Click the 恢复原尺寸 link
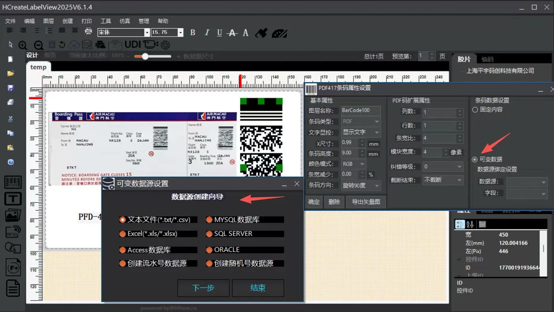 (198, 56)
